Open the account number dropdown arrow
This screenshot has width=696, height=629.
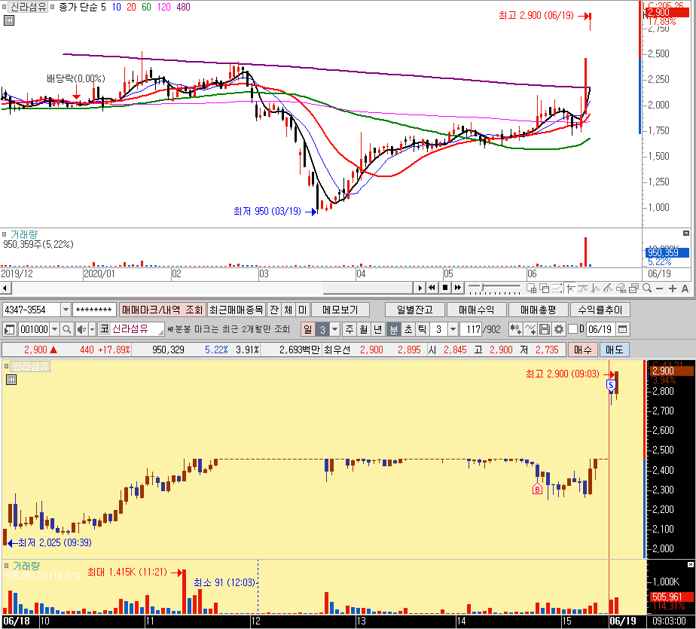point(66,310)
